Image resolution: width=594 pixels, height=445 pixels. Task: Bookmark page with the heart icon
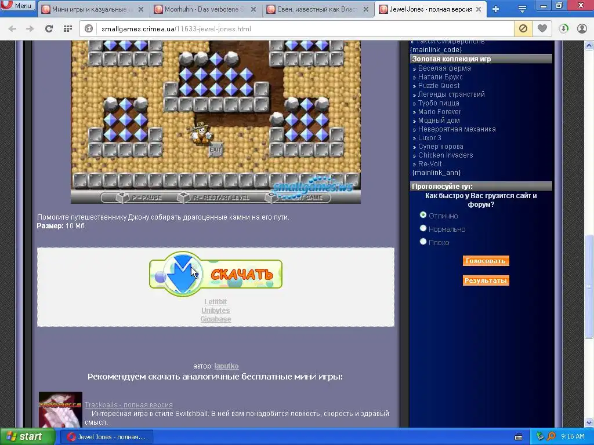pos(542,29)
